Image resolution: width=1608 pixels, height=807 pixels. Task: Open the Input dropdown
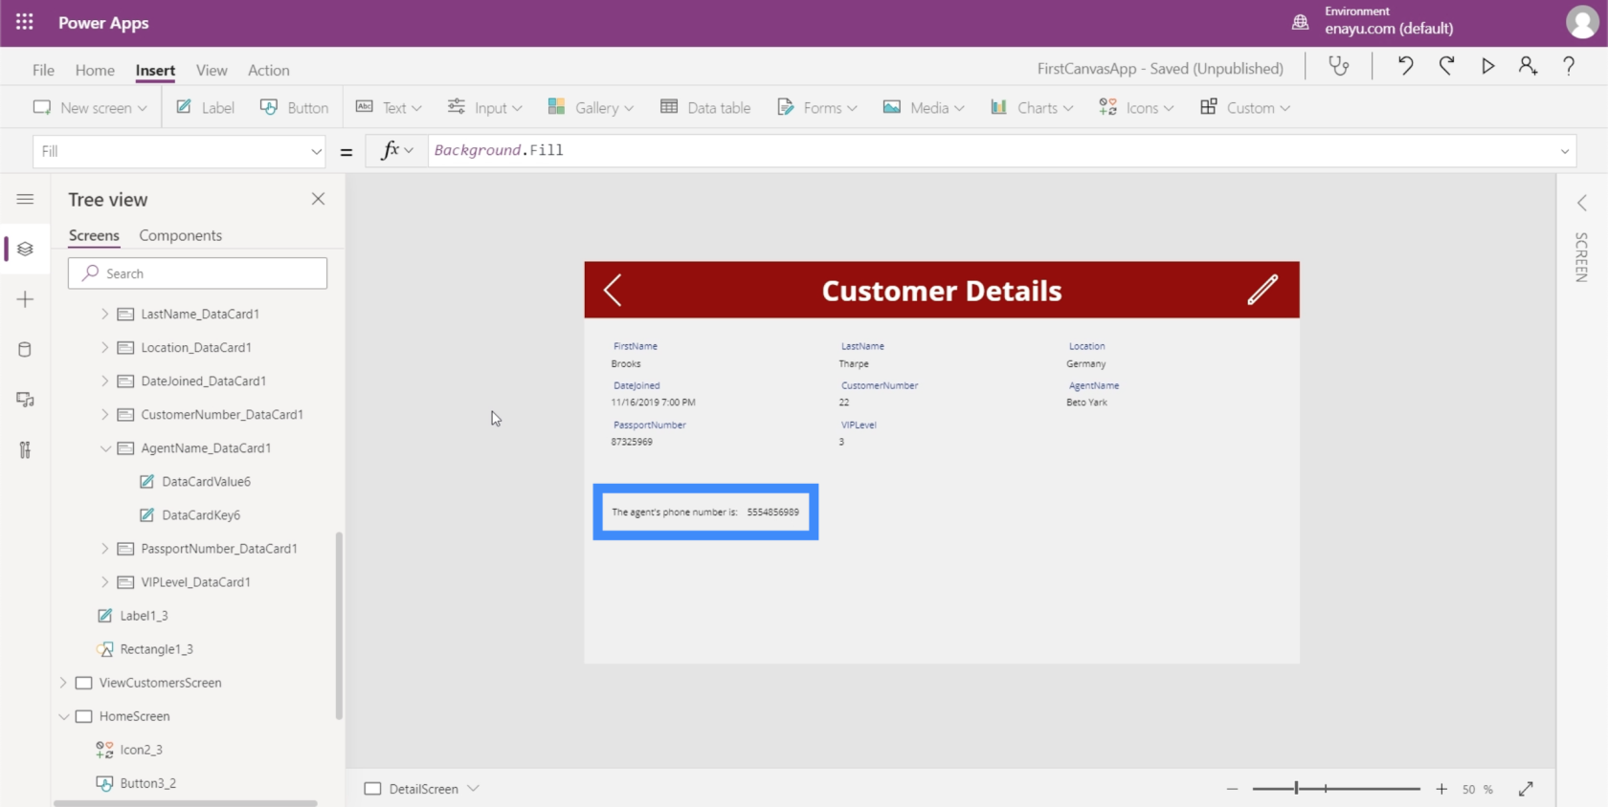point(485,107)
